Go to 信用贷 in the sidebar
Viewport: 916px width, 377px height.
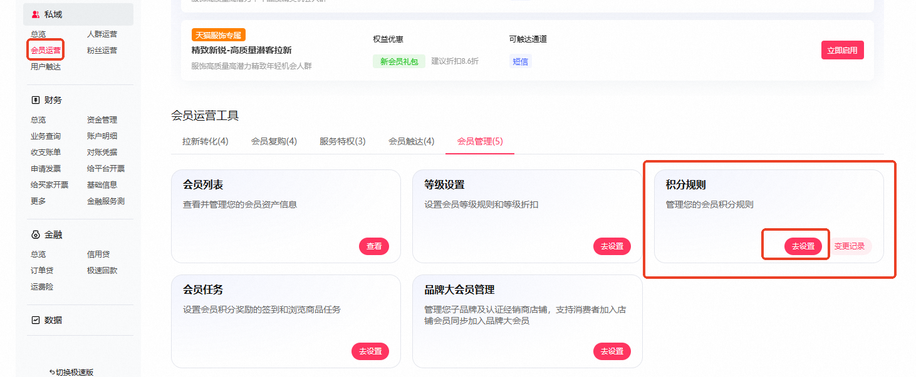[98, 254]
